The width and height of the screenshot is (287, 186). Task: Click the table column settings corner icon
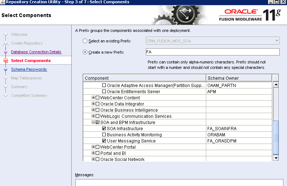[x=276, y=78]
